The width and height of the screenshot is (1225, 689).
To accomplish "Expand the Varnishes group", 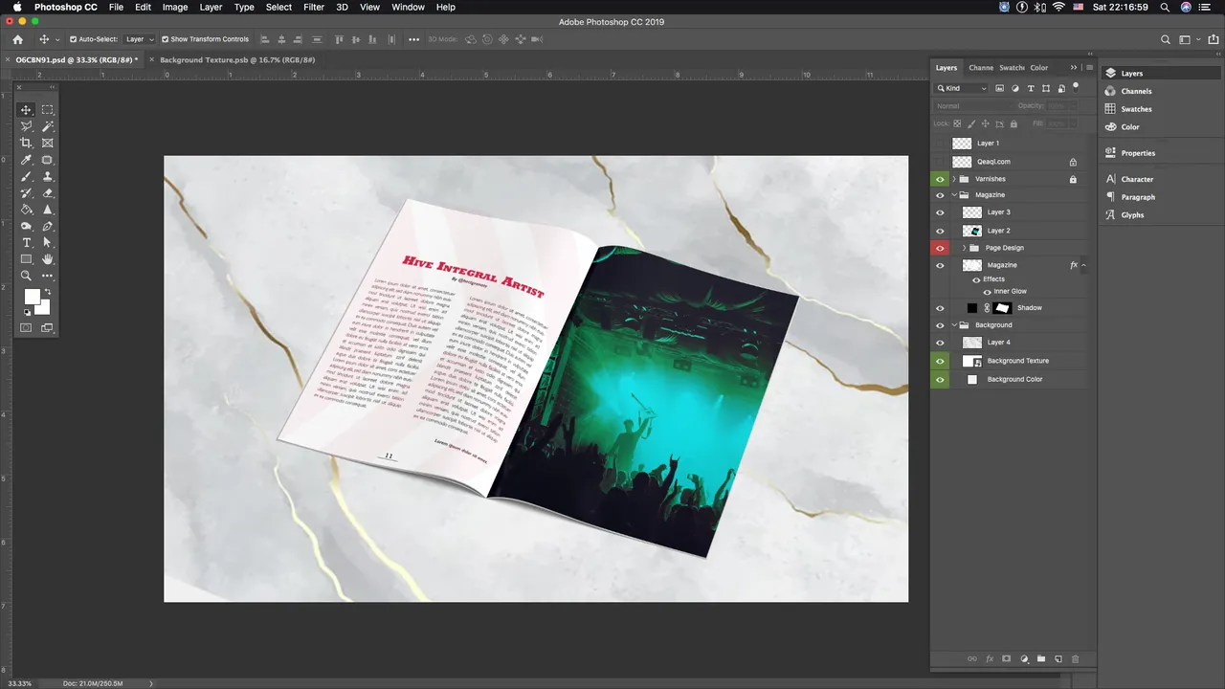I will pyautogui.click(x=953, y=179).
